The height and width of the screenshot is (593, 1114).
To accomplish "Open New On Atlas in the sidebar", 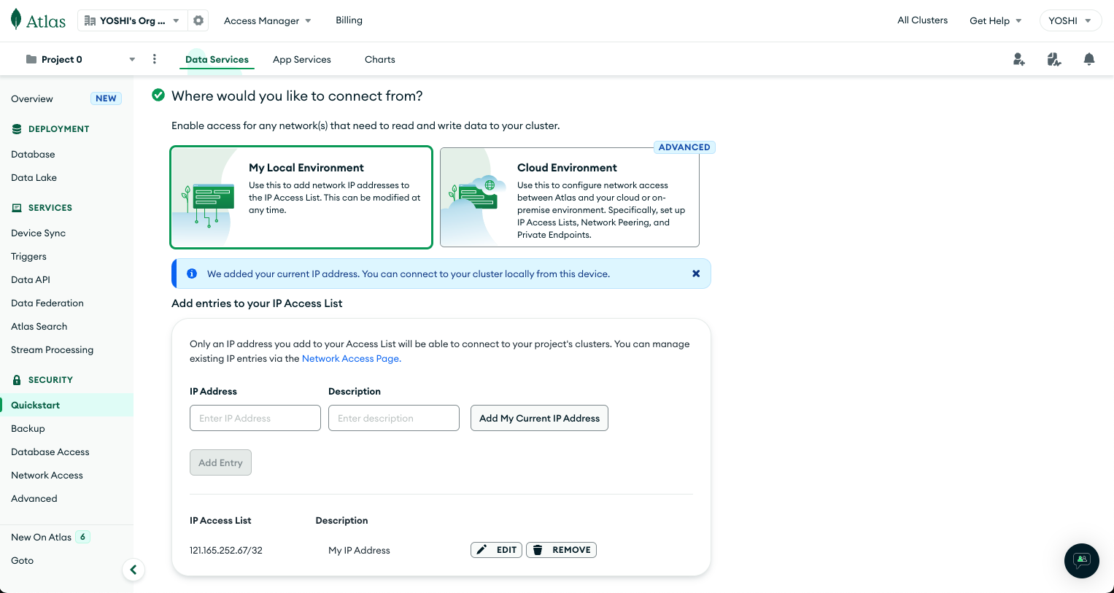I will 41,537.
